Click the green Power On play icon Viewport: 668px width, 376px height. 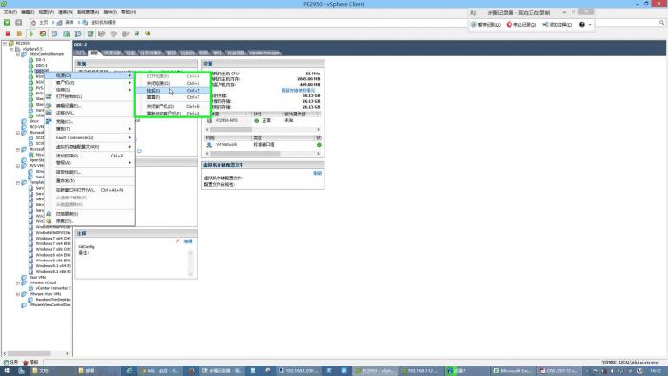(31, 33)
